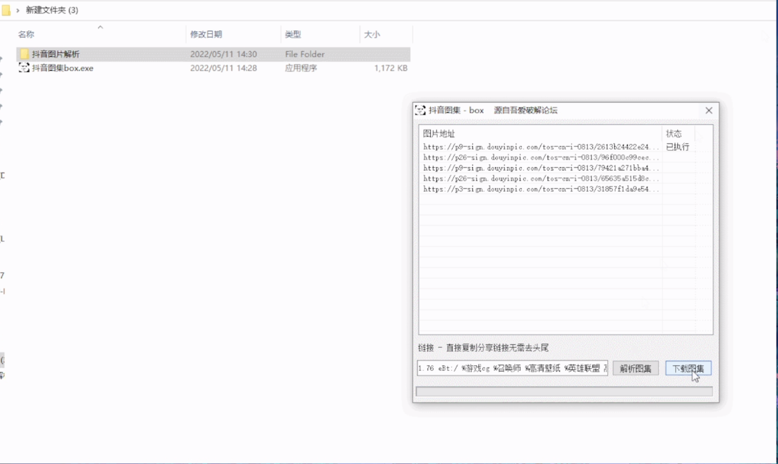Screen dimensions: 778x464
Task: Click the 解析图集 button
Action: click(636, 369)
